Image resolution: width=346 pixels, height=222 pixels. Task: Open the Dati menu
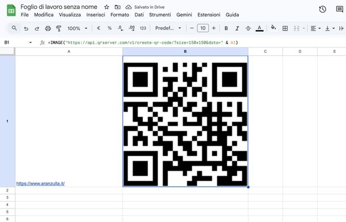tap(139, 15)
